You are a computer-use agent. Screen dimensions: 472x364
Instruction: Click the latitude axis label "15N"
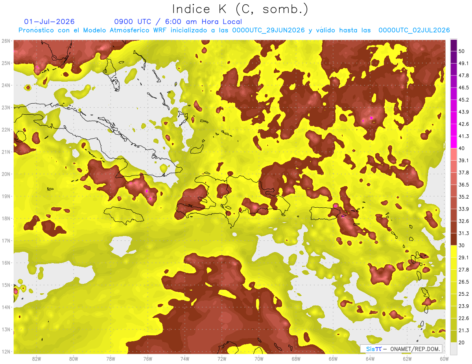click(x=6, y=285)
